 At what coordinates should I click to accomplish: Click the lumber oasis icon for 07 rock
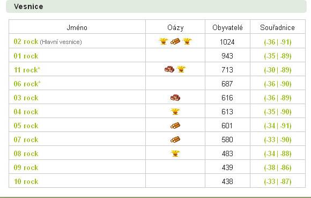(175, 140)
